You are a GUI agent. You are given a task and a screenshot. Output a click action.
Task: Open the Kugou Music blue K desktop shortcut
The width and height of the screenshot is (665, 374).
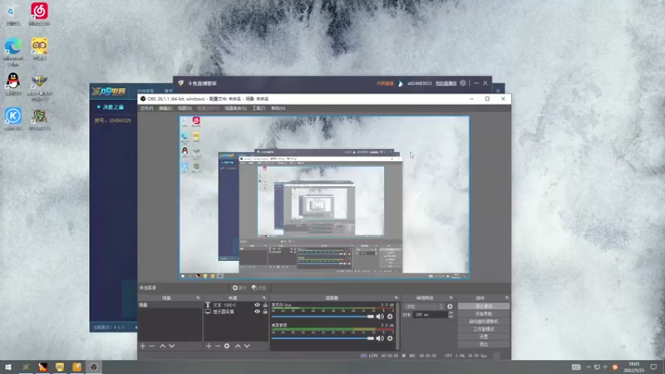[x=13, y=119]
